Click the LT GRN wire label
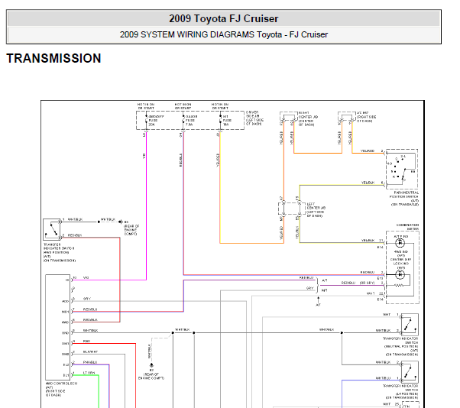 pos(89,373)
